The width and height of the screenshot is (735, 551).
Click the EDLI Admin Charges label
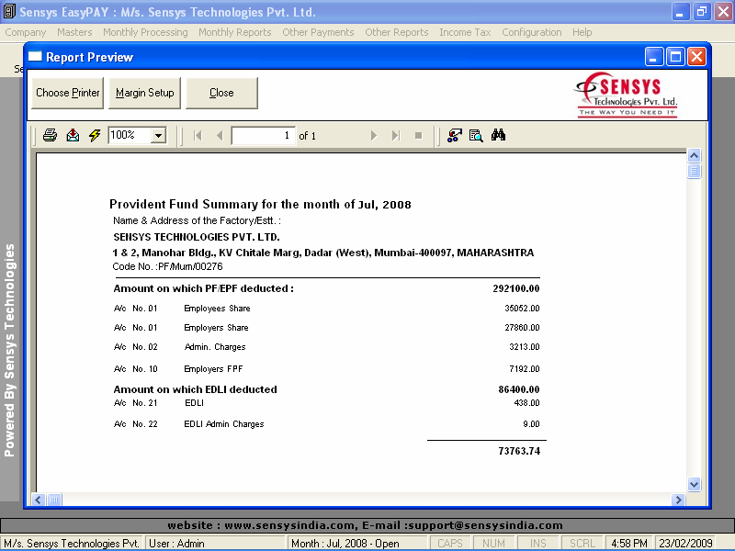pyautogui.click(x=224, y=424)
